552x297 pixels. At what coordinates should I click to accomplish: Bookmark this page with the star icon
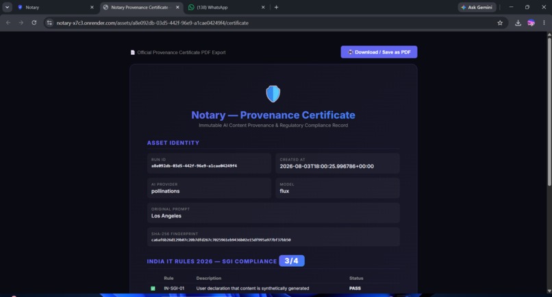[x=500, y=23]
